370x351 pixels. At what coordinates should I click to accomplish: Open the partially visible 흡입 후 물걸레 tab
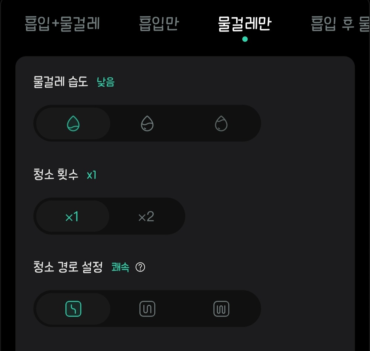340,24
